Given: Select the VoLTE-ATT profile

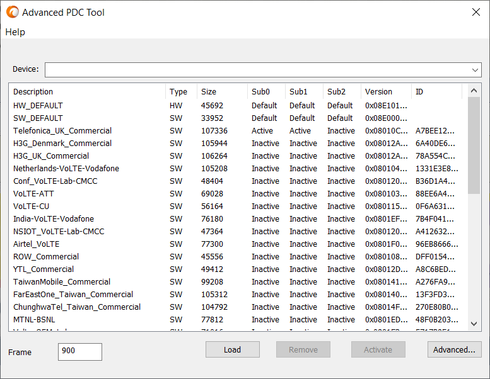Looking at the screenshot, I should tap(238, 194).
